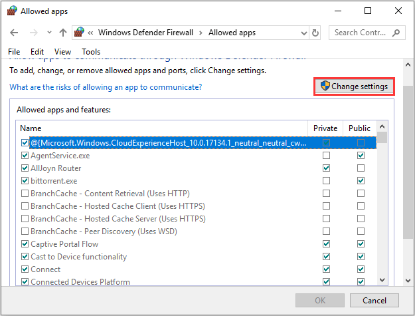This screenshot has height=316, width=415.
Task: Sort by the Name column header
Action: tap(162, 128)
